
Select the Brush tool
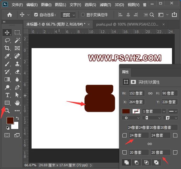coord(7,64)
